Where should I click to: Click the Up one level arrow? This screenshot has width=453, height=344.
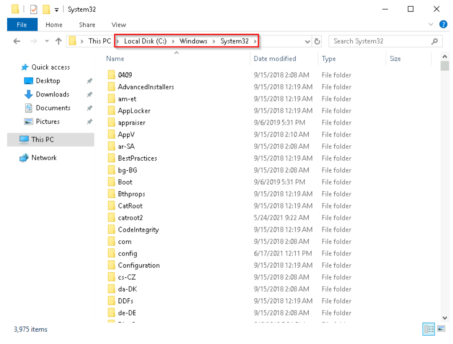point(59,41)
